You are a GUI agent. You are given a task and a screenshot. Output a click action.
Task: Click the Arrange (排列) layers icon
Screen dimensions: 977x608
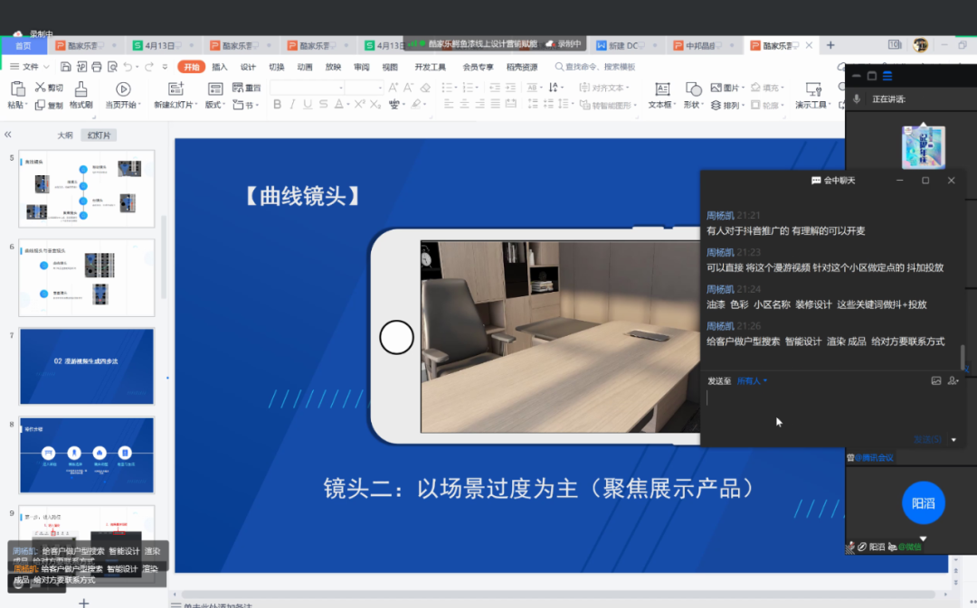coord(716,105)
